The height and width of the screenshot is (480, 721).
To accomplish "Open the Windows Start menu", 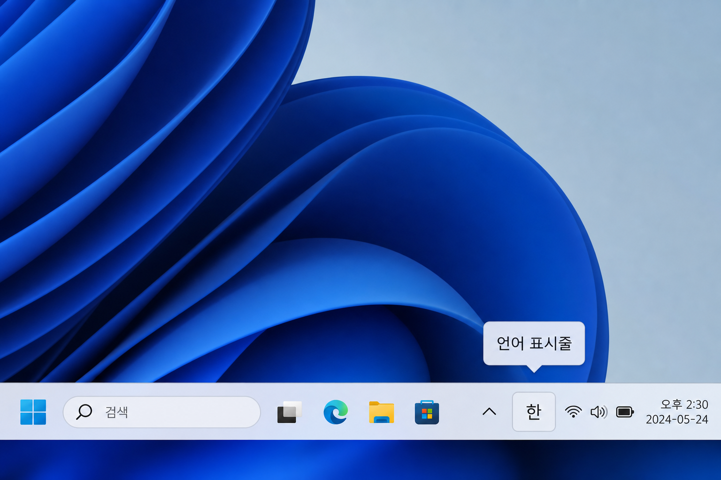I will [33, 412].
